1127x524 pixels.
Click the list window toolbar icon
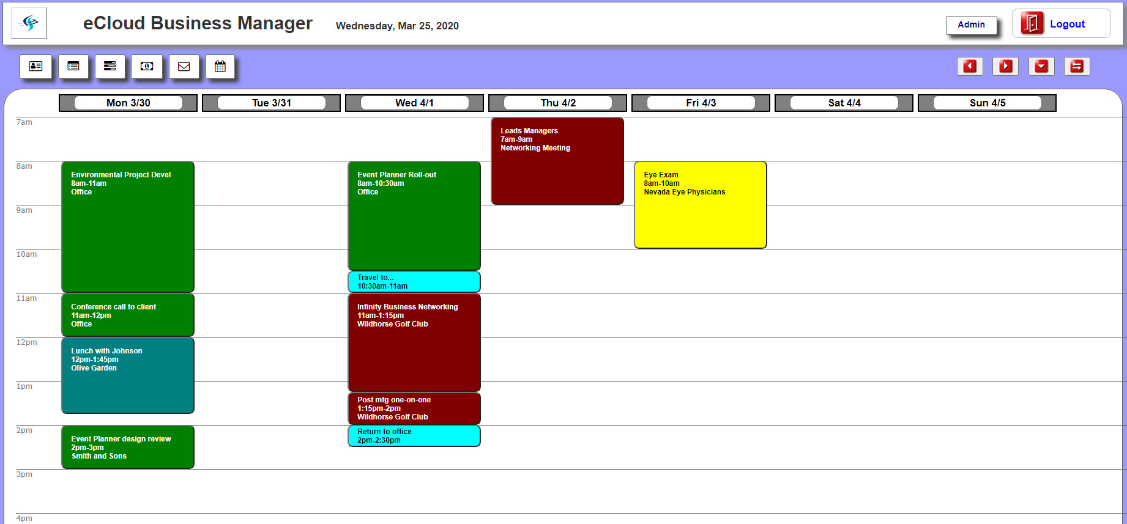click(73, 67)
